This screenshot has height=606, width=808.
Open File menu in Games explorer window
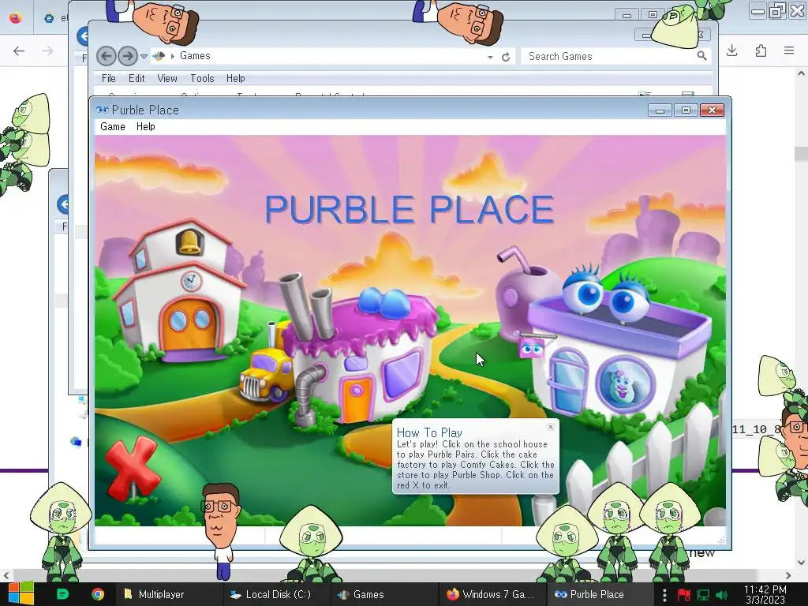(109, 78)
